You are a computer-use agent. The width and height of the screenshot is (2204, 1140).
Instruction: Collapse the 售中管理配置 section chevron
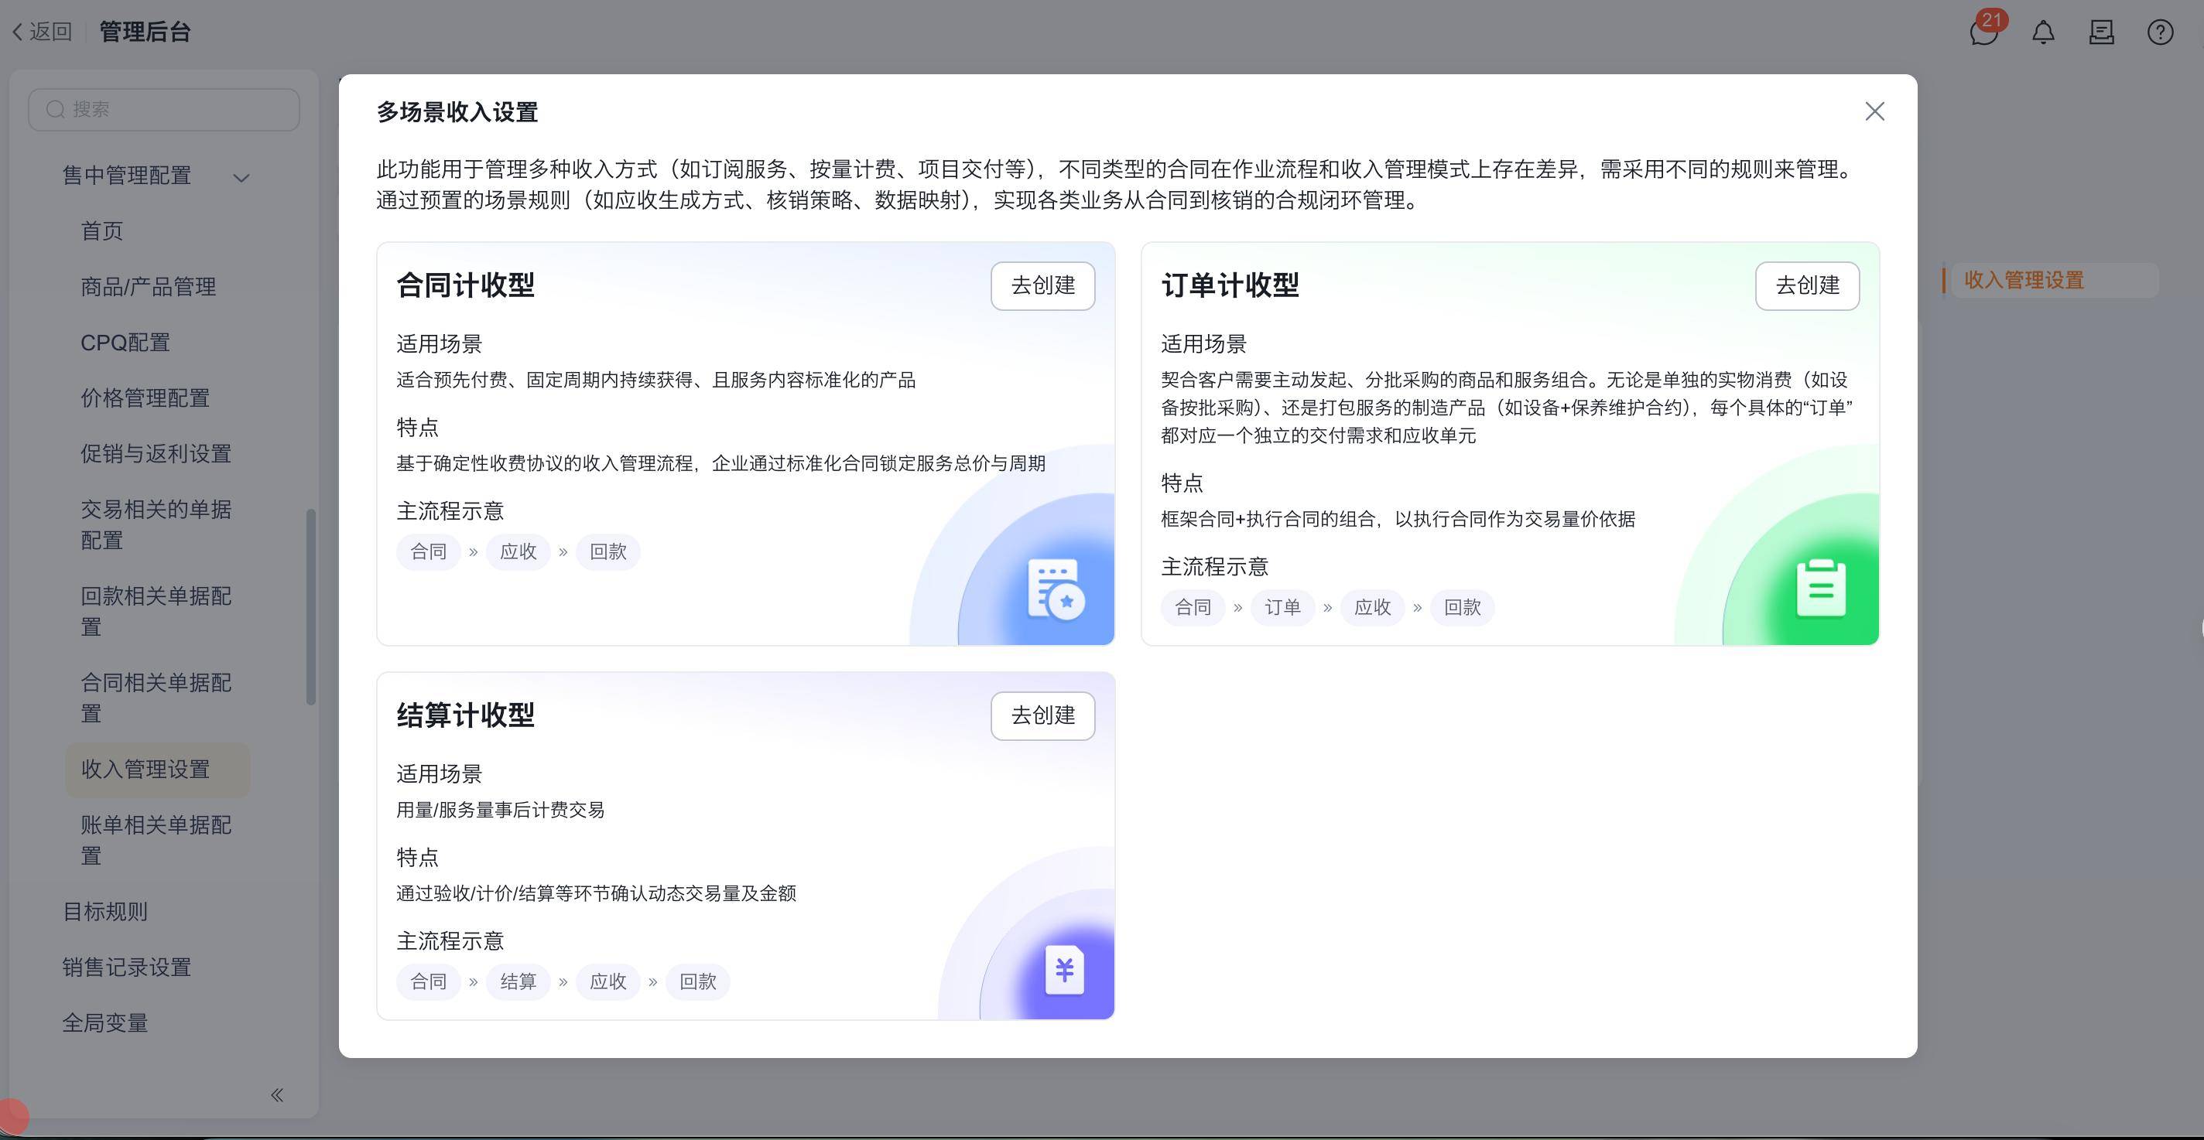pyautogui.click(x=241, y=178)
